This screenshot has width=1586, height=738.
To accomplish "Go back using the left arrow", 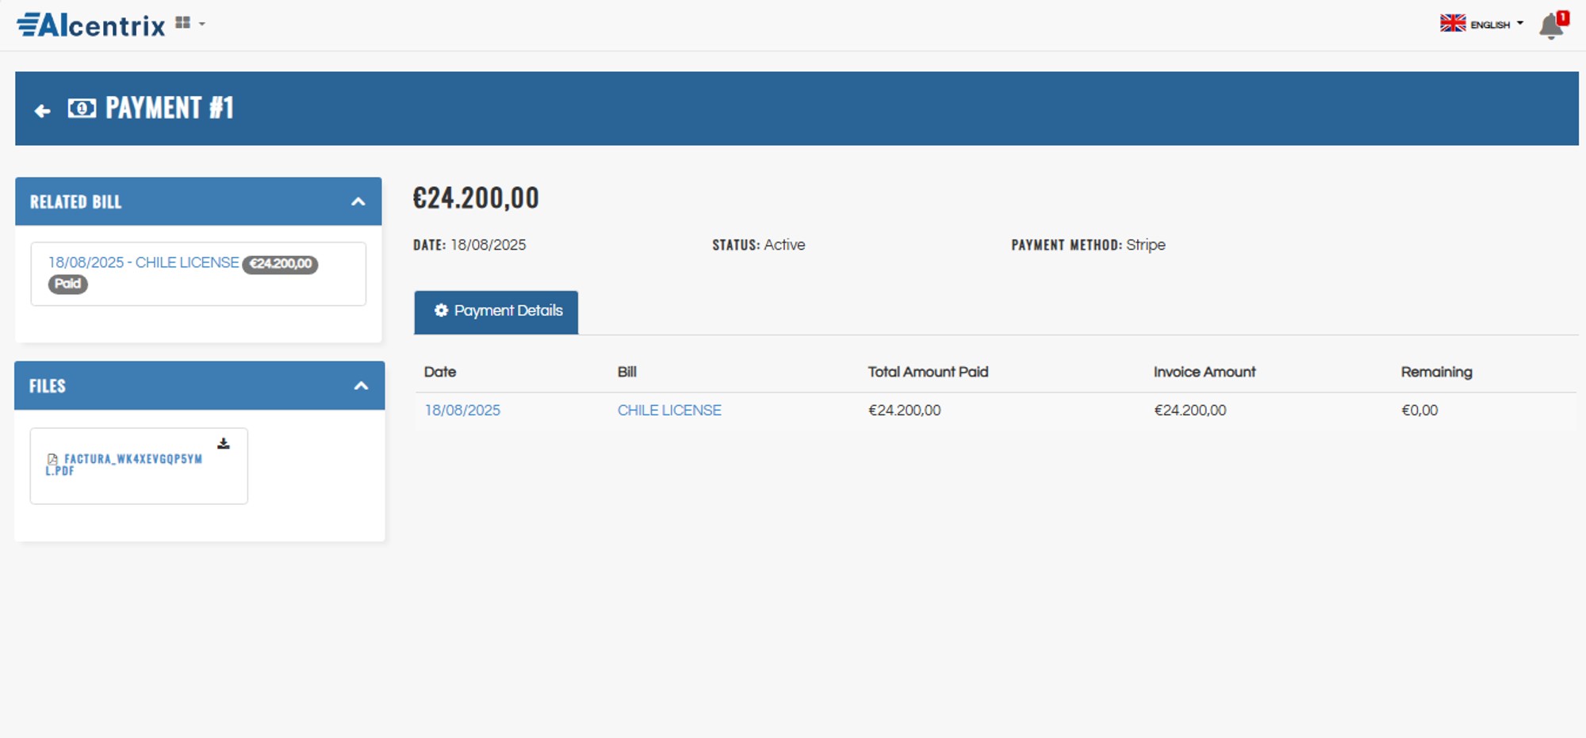I will click(43, 111).
